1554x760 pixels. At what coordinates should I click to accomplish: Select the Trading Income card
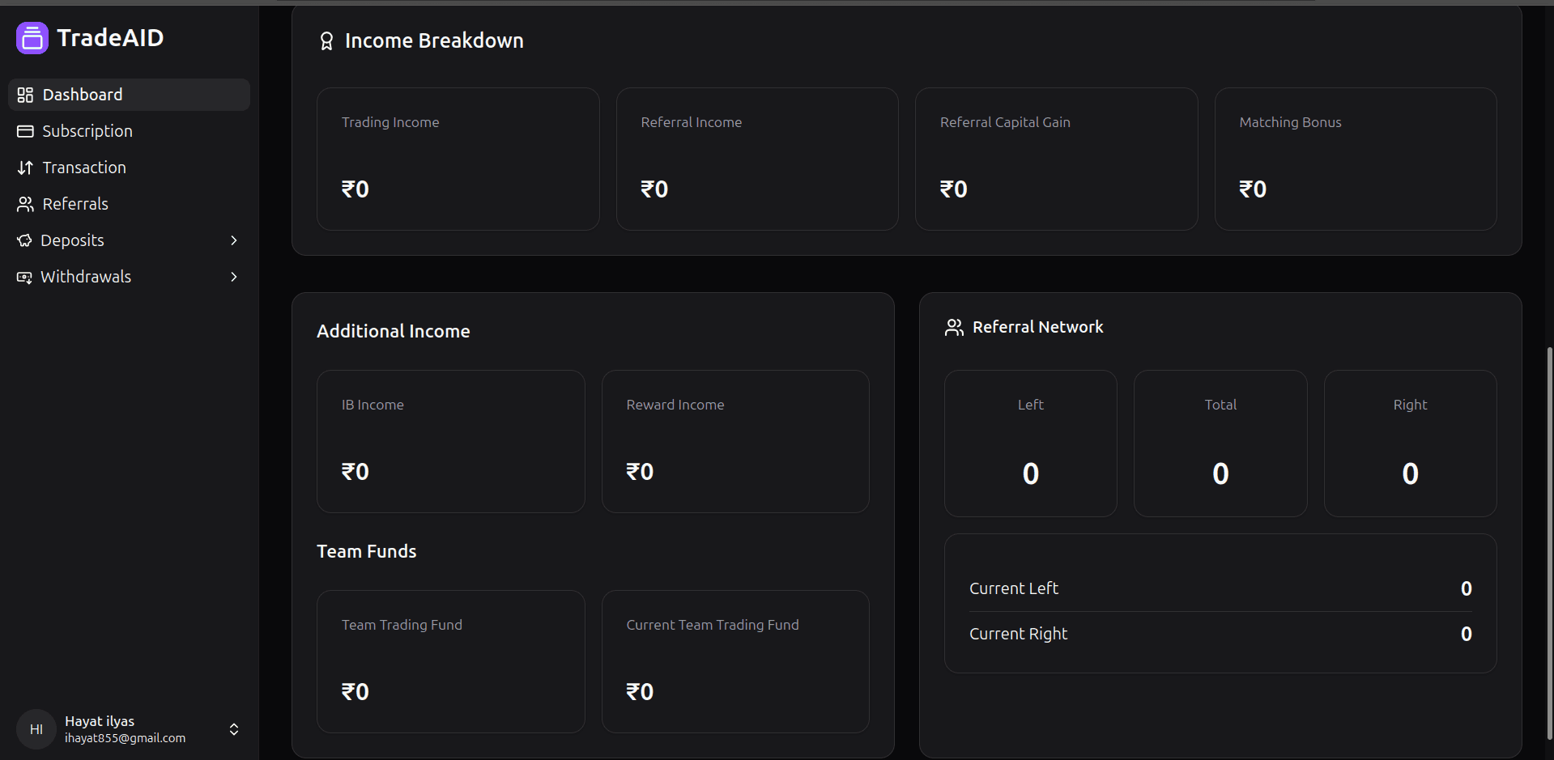pyautogui.click(x=458, y=159)
